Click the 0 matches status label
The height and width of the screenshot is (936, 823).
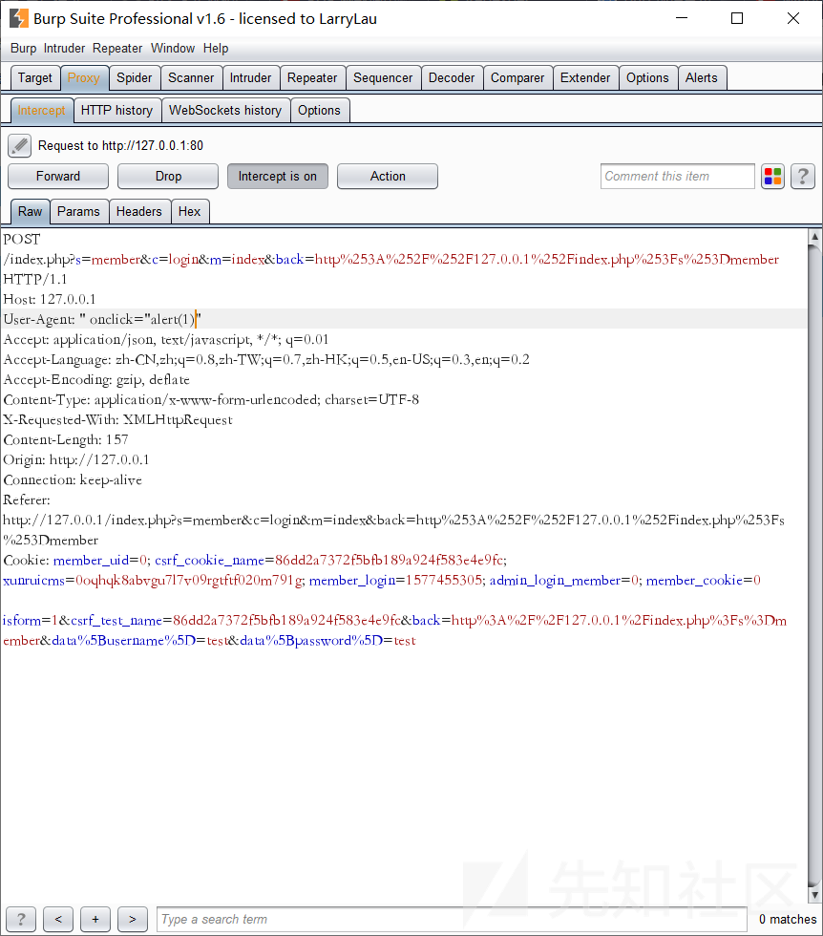(787, 919)
